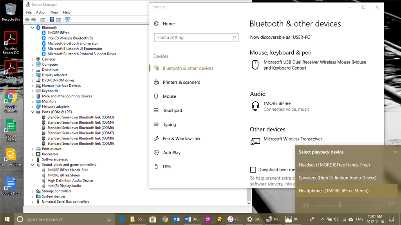Collapse Sound, video and game controllers node
Screen dimensions: 401x225
33,165
